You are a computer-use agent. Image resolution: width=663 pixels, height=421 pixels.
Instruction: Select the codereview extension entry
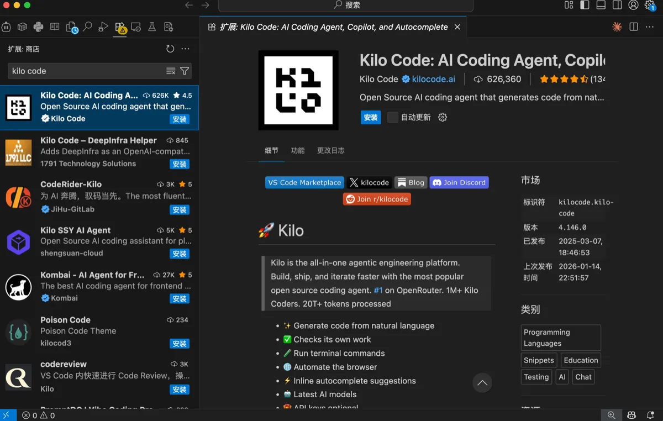[x=99, y=377]
